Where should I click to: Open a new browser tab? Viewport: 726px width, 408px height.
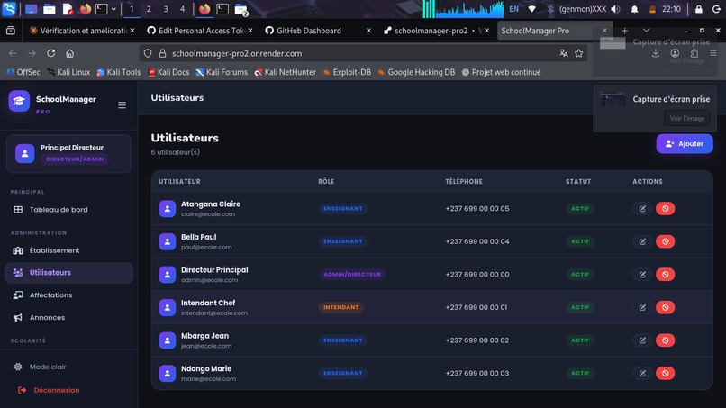[624, 30]
